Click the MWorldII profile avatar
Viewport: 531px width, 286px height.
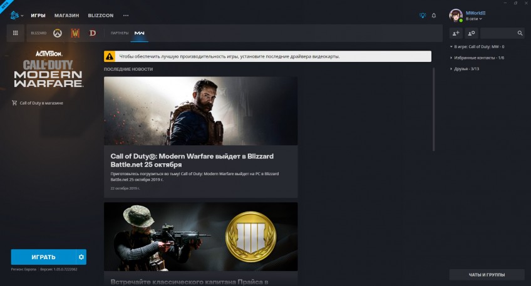pos(456,16)
